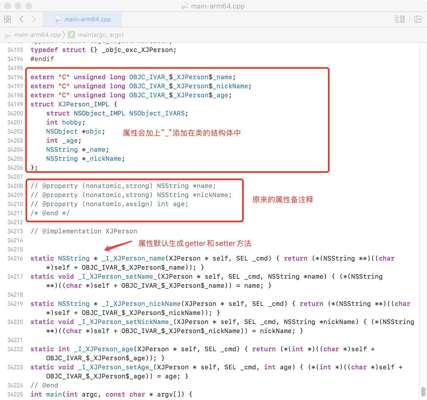Click OBJC_IVAR_$_XJPerson$_nickName on line 34197
This screenshot has width=427, height=400.
[x=189, y=86]
